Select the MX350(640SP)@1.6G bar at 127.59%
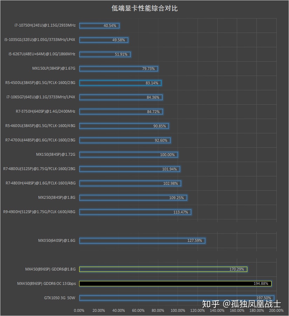289x316 pixels. (x=142, y=241)
